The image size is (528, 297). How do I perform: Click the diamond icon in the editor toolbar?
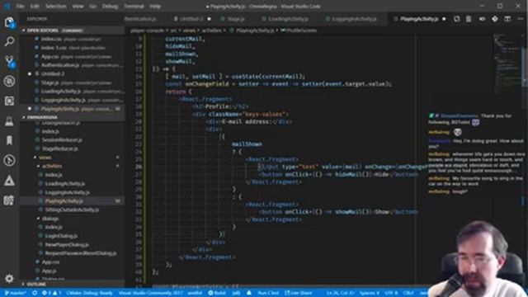pyautogui.click(x=495, y=19)
